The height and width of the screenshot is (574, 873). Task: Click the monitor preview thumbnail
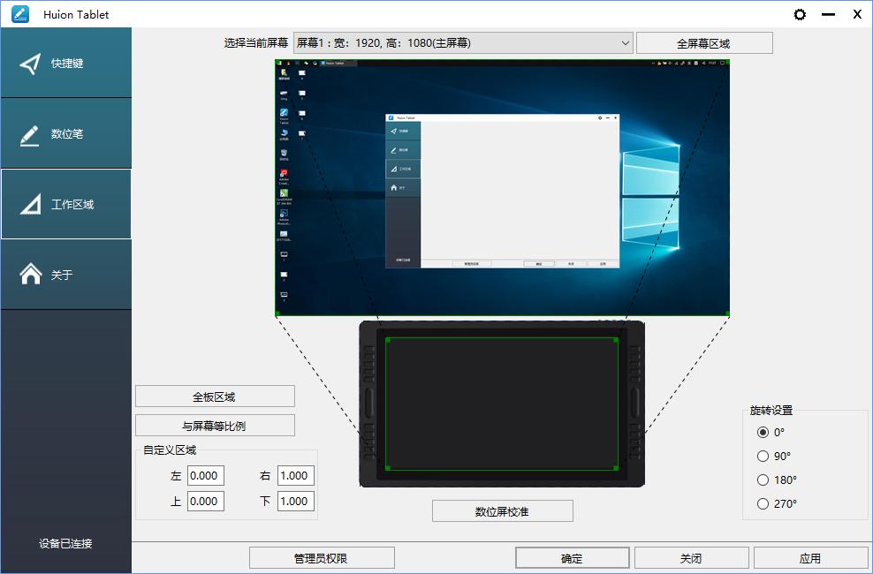[501, 188]
